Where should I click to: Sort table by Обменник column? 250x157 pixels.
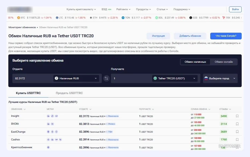coord(18,109)
